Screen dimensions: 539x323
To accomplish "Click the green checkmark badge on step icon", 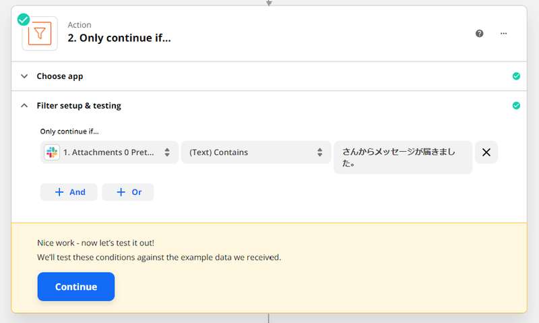I will (x=24, y=20).
